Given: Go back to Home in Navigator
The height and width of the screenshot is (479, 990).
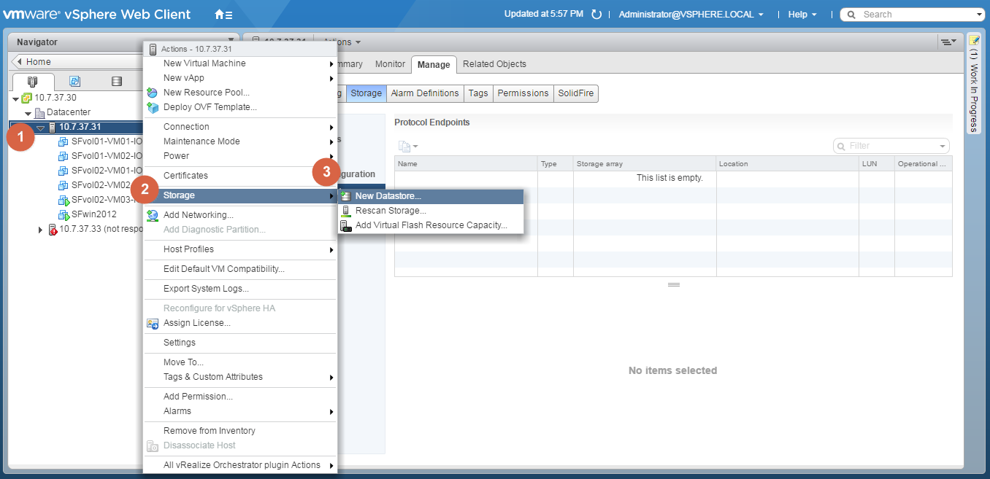Looking at the screenshot, I should 39,62.
